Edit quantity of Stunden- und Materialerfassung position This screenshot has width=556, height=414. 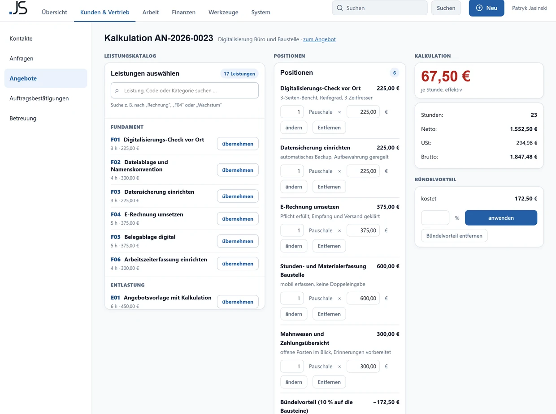[292, 298]
